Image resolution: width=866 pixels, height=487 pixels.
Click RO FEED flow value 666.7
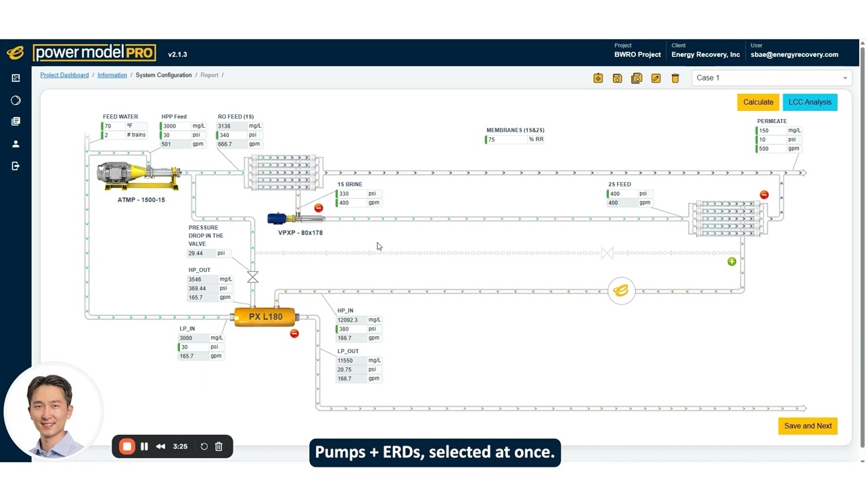[x=231, y=144]
